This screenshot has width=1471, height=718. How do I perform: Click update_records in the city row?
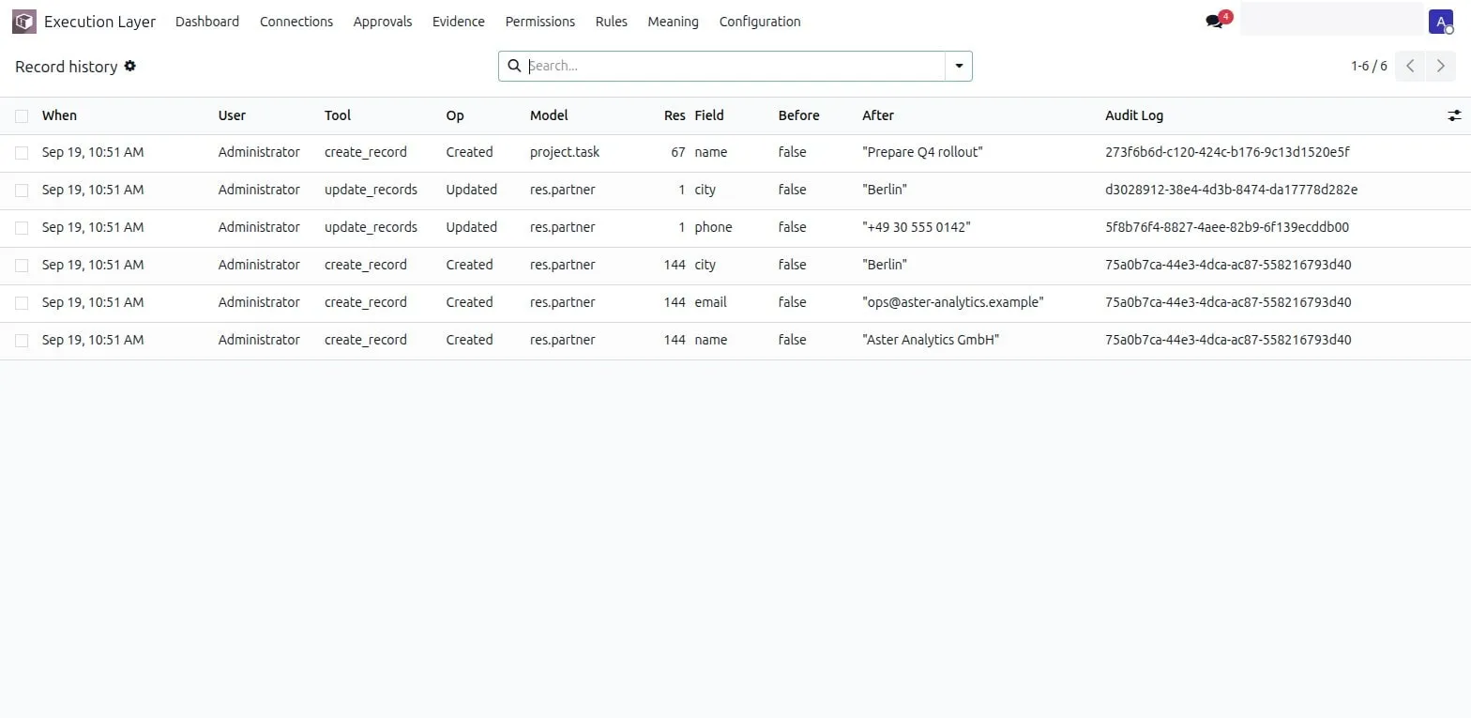[x=371, y=190]
